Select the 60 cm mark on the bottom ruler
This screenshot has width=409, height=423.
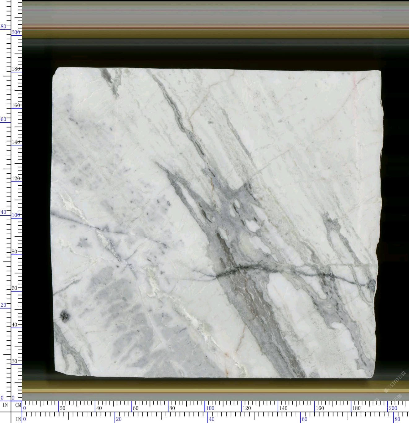coord(135,408)
